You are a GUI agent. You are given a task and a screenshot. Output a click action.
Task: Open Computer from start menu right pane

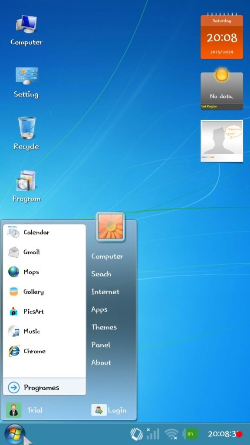pos(107,256)
